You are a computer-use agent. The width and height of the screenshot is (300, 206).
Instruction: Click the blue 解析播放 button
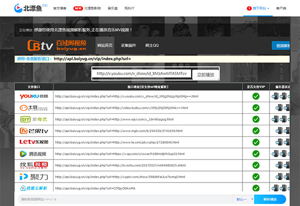pos(270,199)
